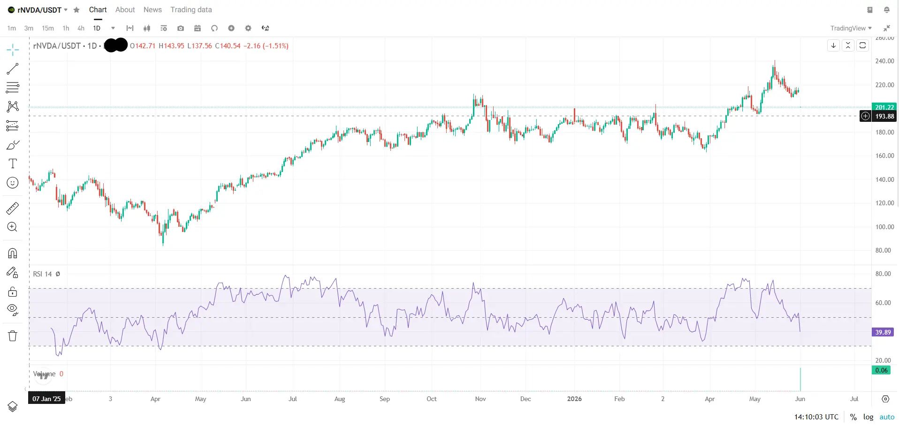The height and width of the screenshot is (425, 899).
Task: Toggle visibility of all drawings
Action: tap(13, 310)
